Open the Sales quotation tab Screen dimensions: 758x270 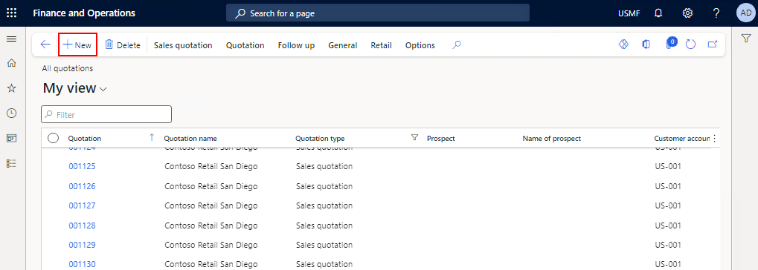pyautogui.click(x=183, y=45)
